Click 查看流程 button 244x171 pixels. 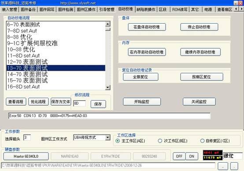coord(16,102)
